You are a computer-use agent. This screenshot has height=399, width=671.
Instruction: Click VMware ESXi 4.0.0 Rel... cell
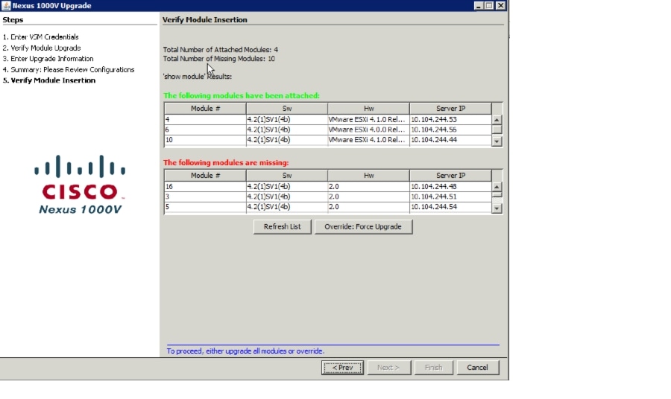tap(368, 130)
